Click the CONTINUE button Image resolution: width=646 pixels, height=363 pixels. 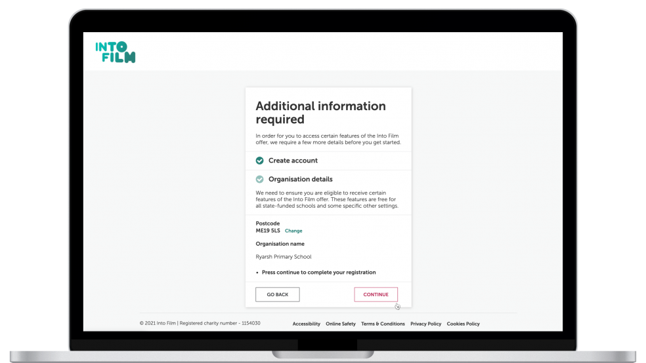point(376,294)
